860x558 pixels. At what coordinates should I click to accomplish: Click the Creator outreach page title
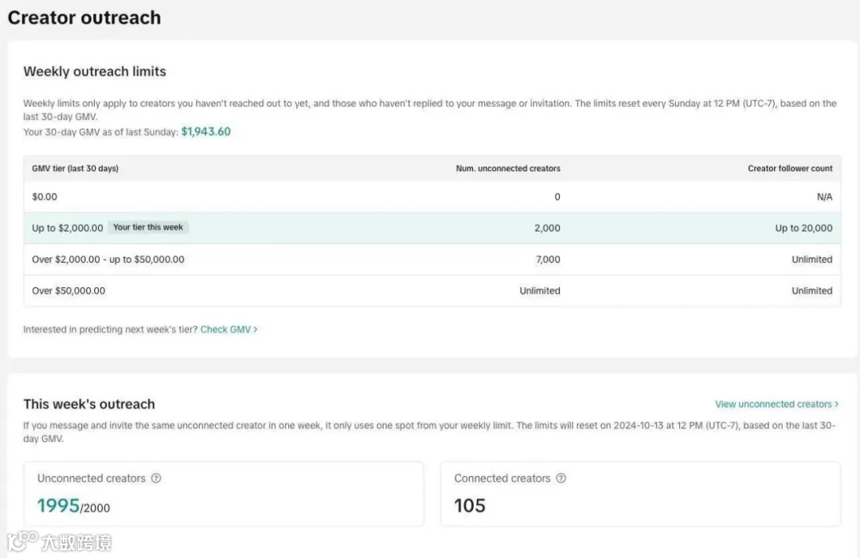click(x=84, y=18)
